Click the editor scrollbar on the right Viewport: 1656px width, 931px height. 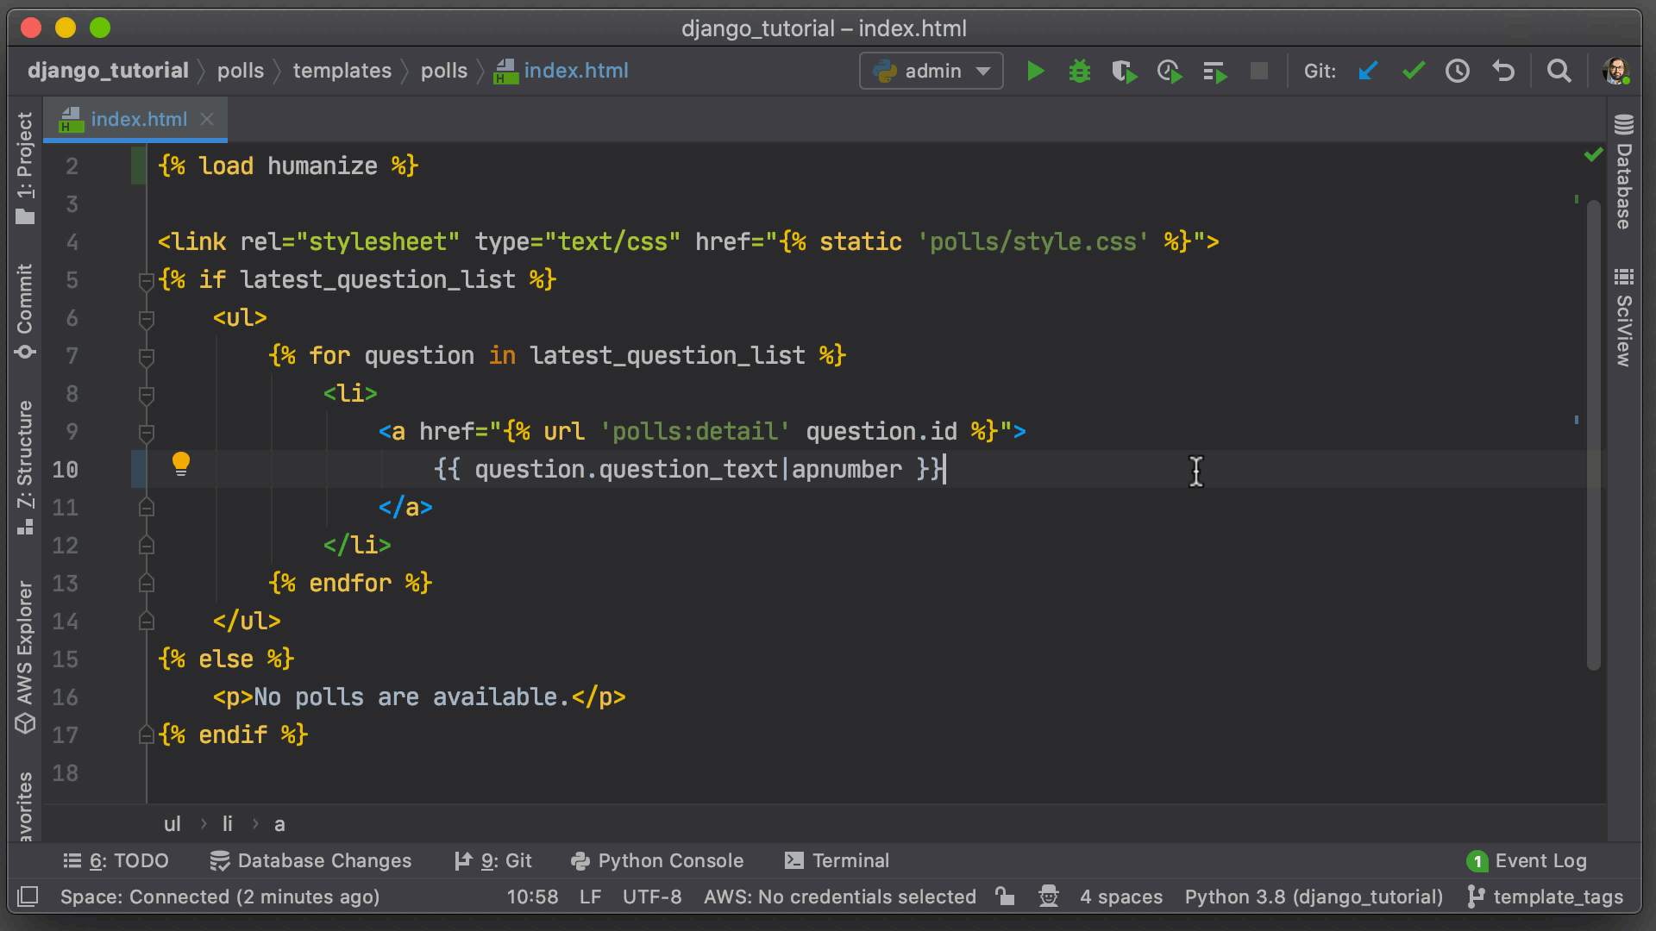[x=1593, y=431]
